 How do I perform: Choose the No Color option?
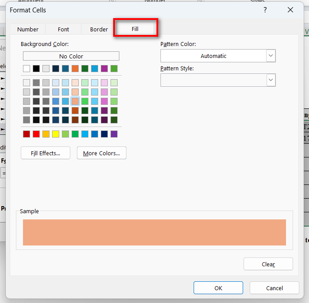71,56
